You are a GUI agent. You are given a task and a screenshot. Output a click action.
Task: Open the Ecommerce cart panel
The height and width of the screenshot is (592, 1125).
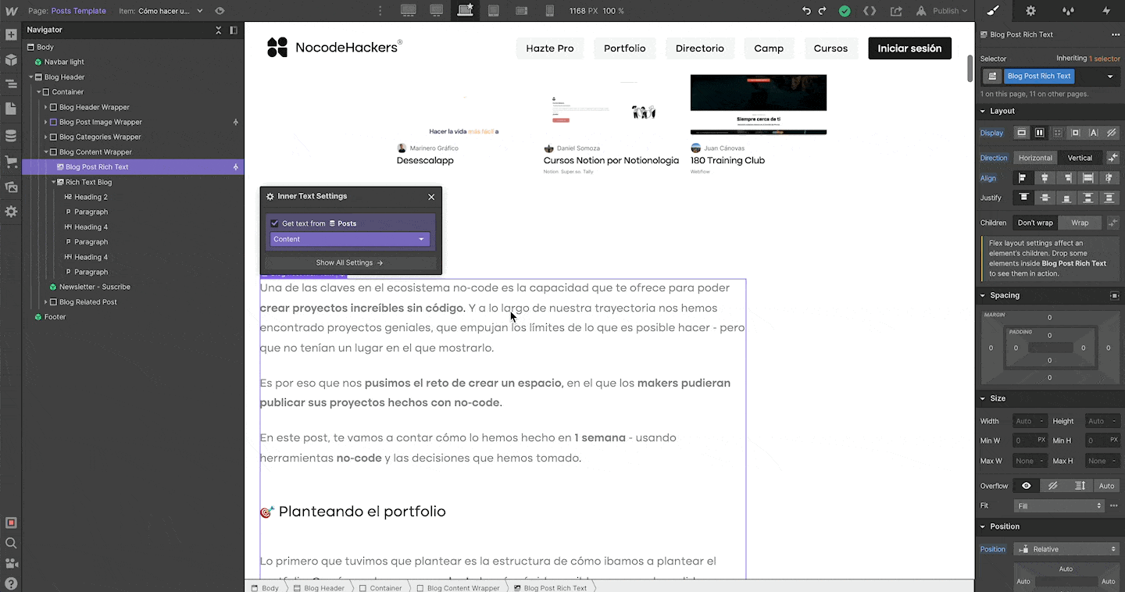point(11,162)
